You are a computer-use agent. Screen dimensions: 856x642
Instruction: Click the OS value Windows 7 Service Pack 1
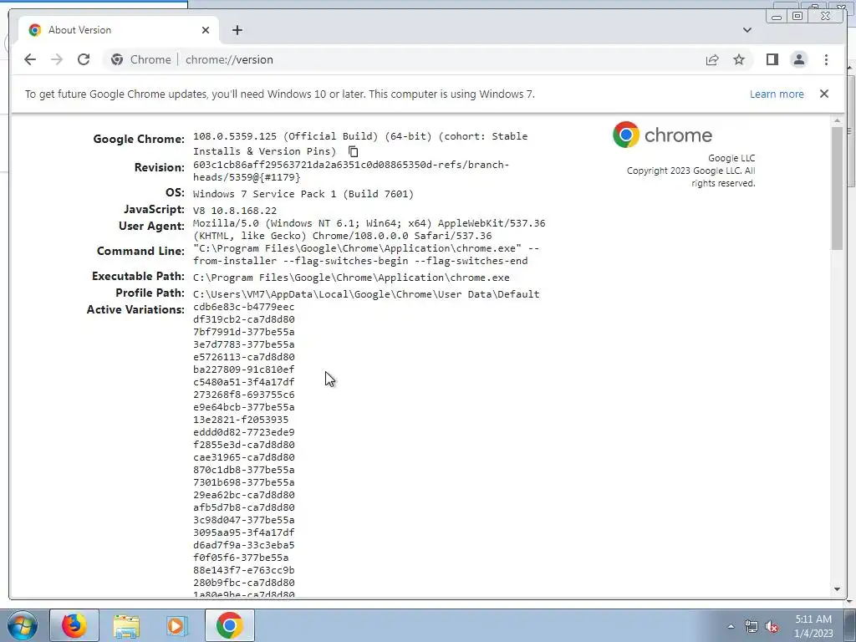pos(303,194)
